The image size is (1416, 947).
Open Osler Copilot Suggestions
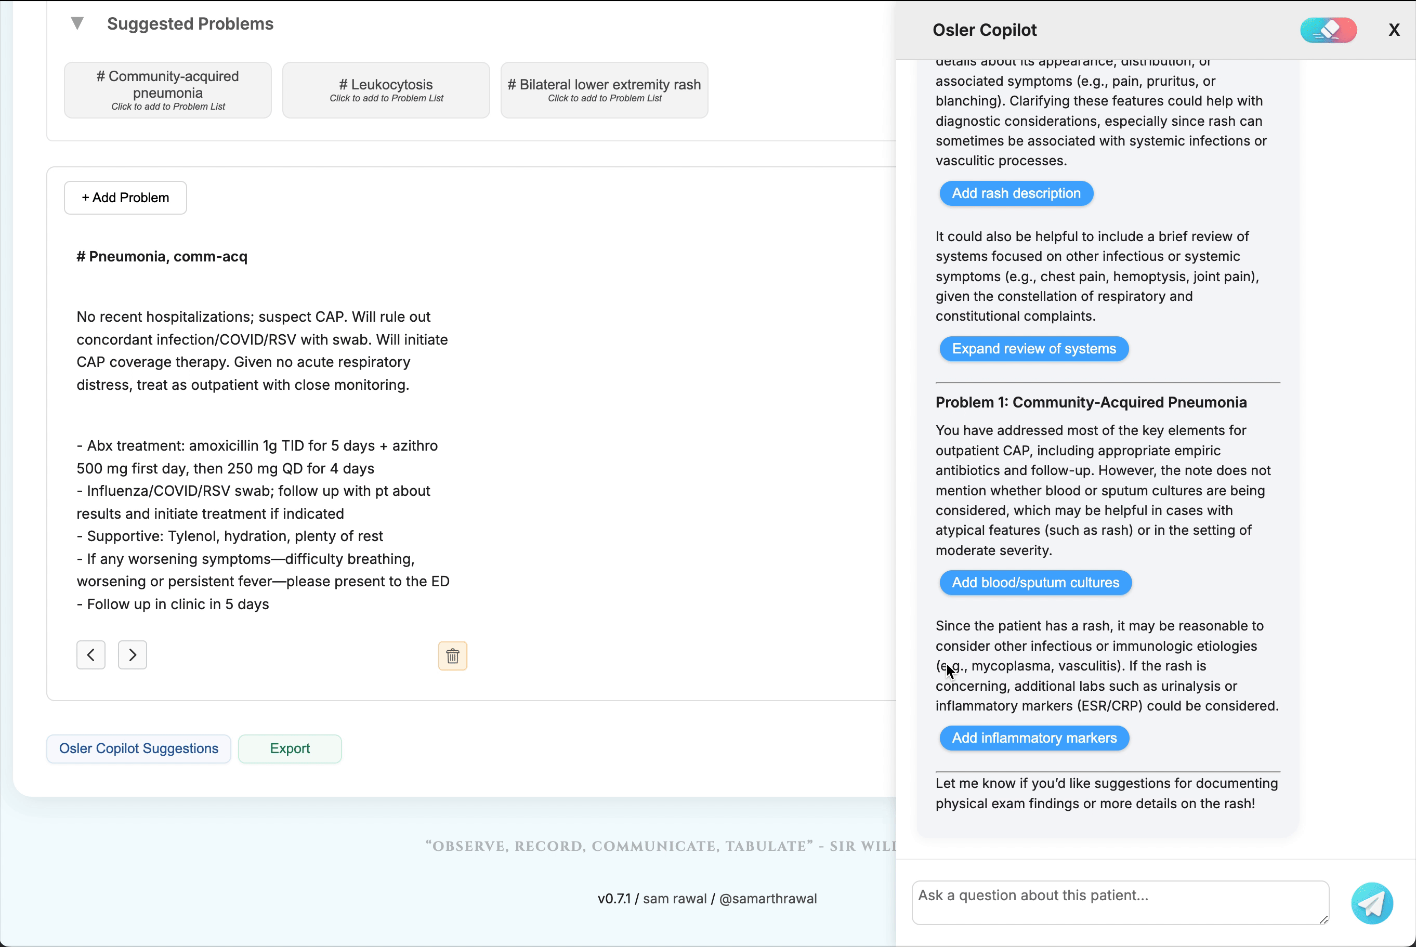coord(139,748)
